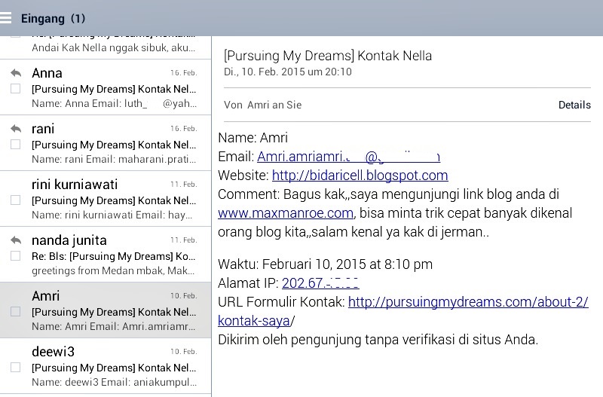Click the reply arrow icon beside rani

pos(15,129)
